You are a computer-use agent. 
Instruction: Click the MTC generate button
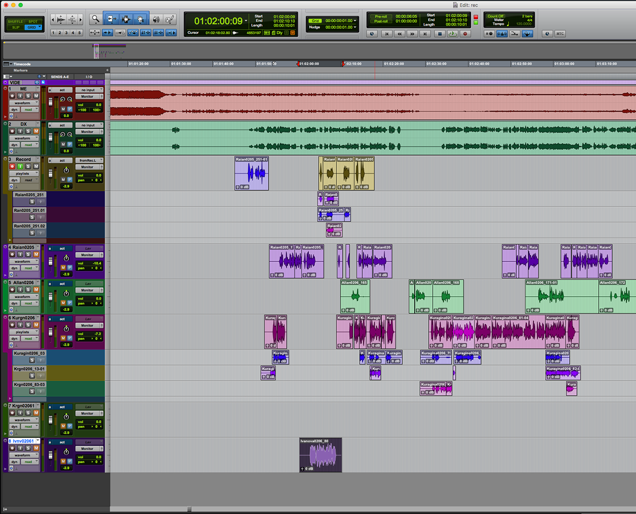pyautogui.click(x=560, y=34)
